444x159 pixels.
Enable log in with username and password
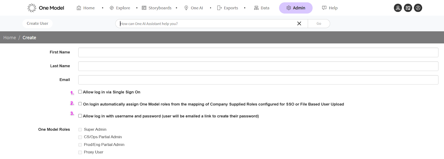(80, 116)
